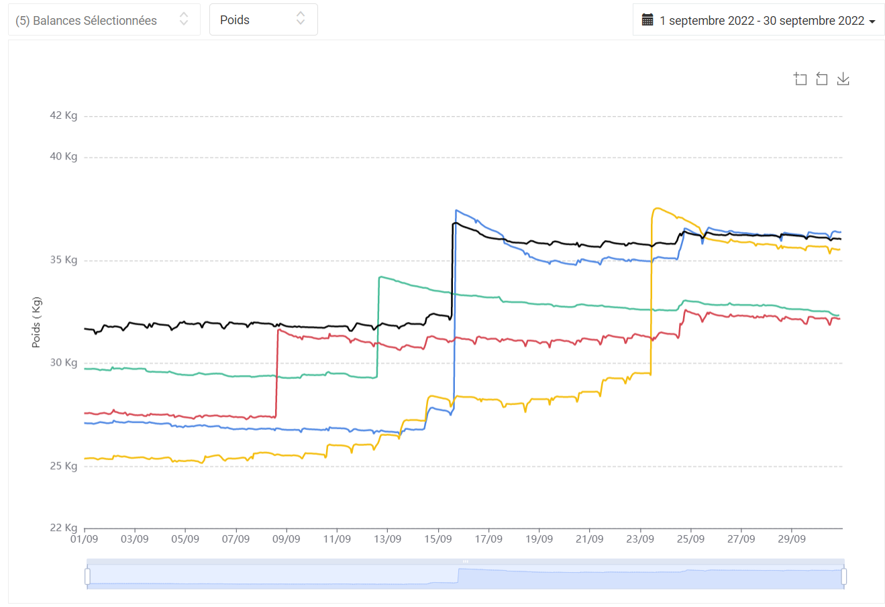Click the 30 Kg axis label
Image resolution: width=885 pixels, height=607 pixels.
point(64,363)
